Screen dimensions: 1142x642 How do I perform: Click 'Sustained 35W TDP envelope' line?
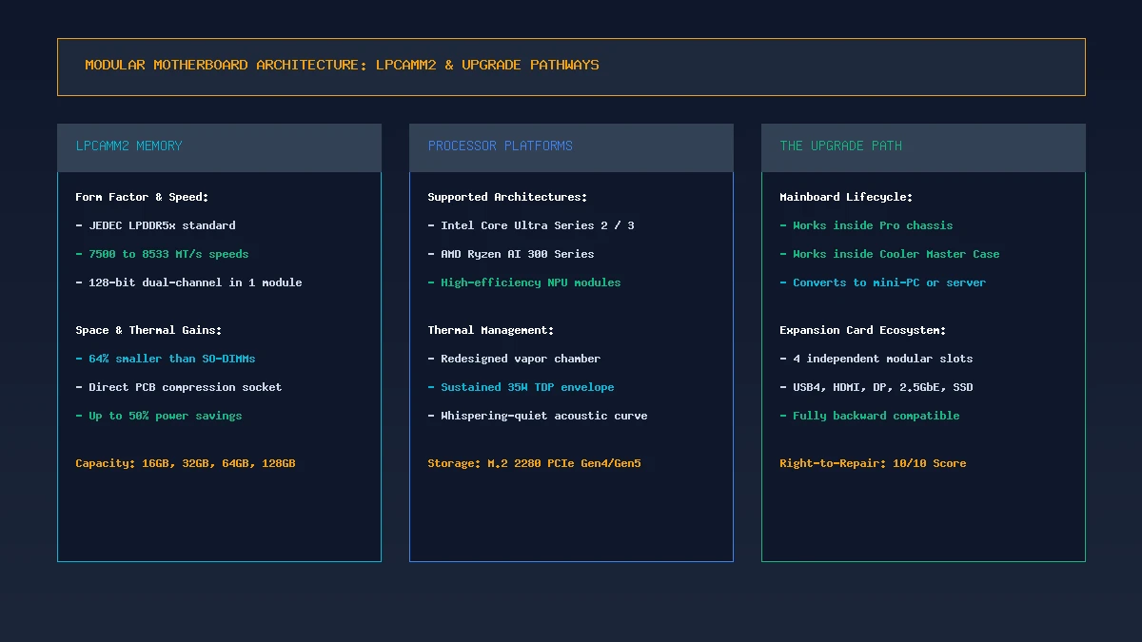point(521,387)
